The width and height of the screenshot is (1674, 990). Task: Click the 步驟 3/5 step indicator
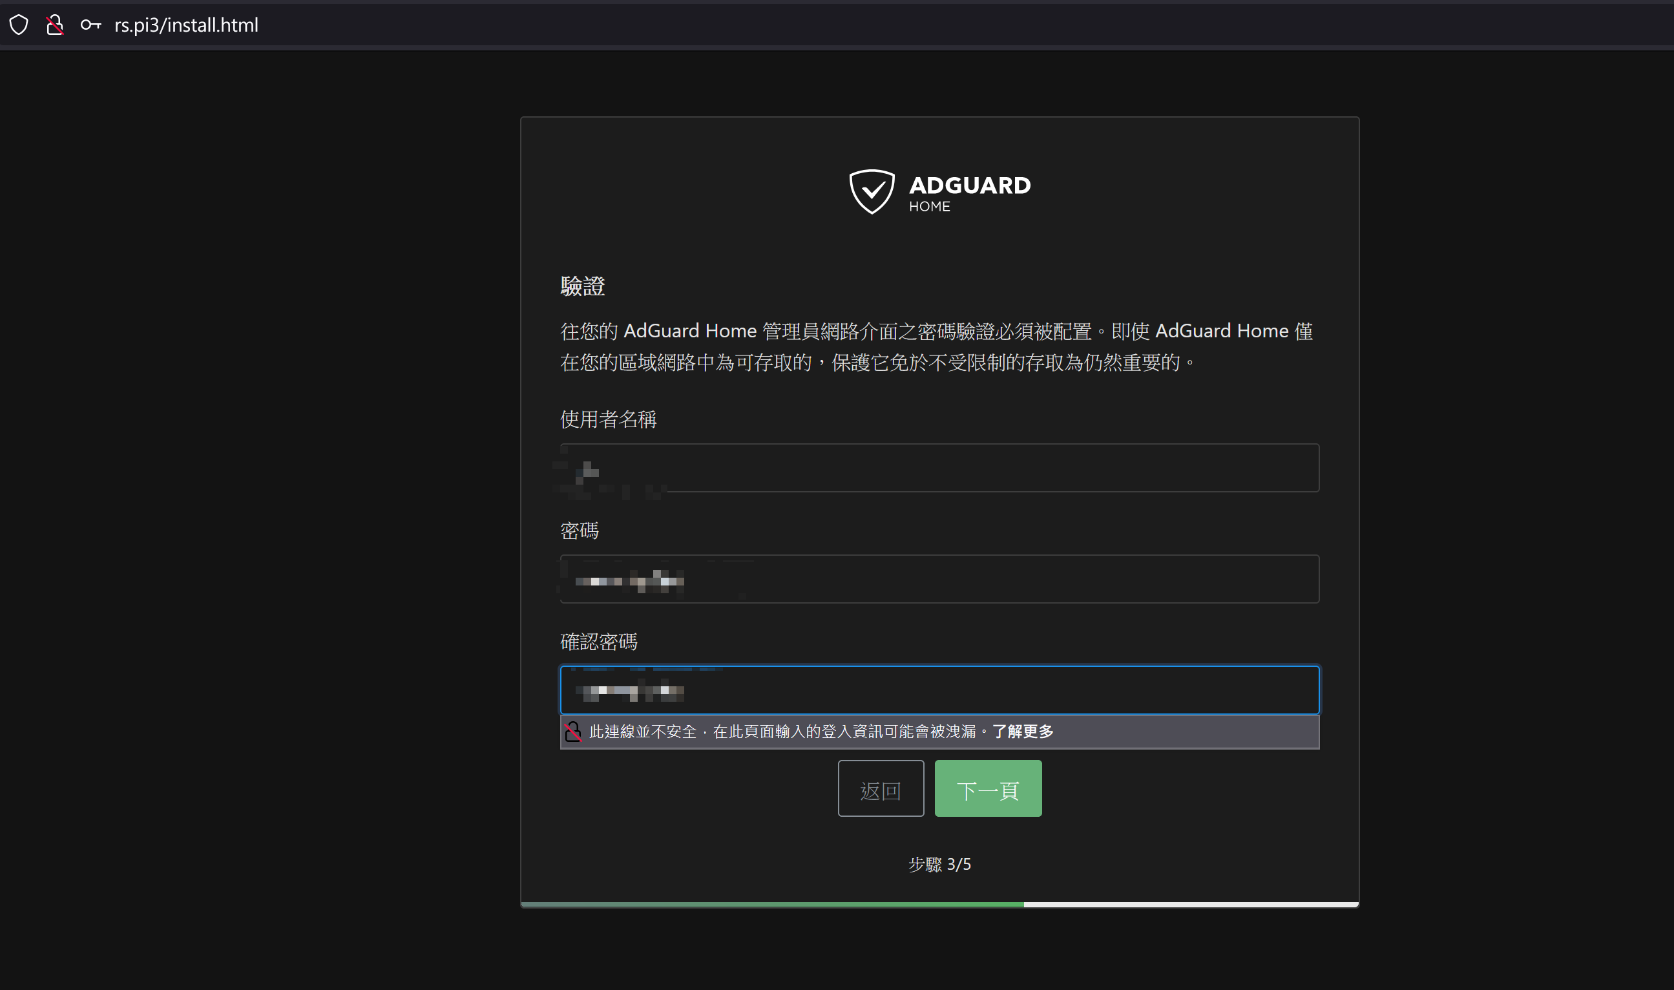point(939,865)
